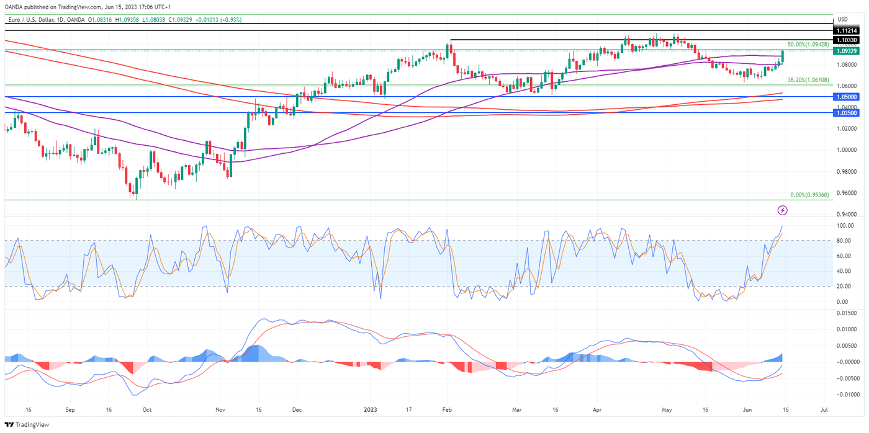Click the purple lightning bolt event icon
Screen dimensions: 869x433
pyautogui.click(x=782, y=210)
